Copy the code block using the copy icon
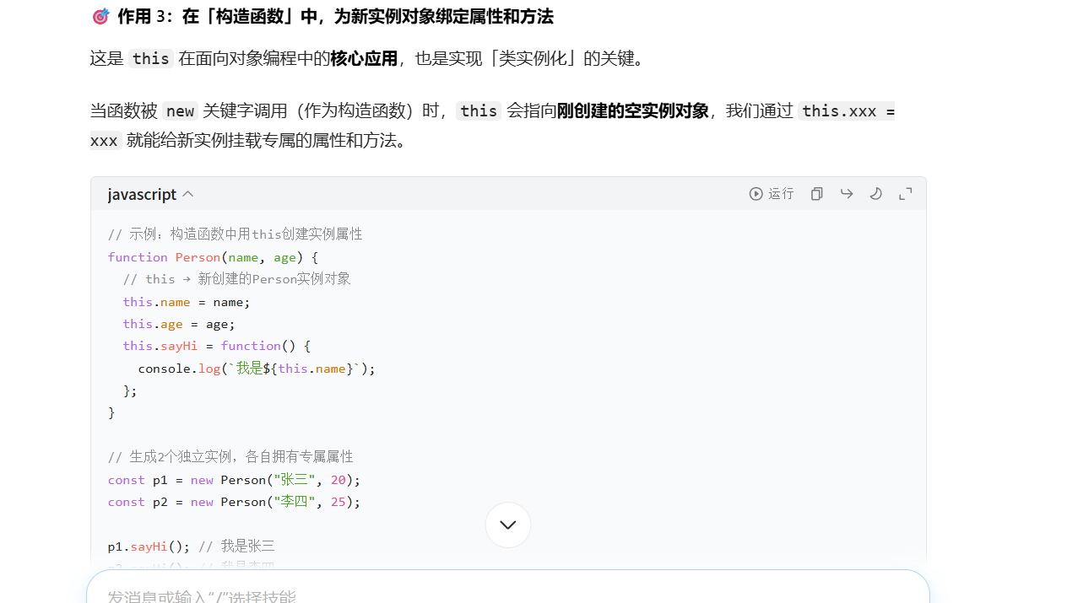This screenshot has width=1078, height=603. point(816,193)
